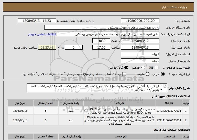Click the تعداد / مقدار column header
The height and width of the screenshot is (140, 197).
pos(46,103)
